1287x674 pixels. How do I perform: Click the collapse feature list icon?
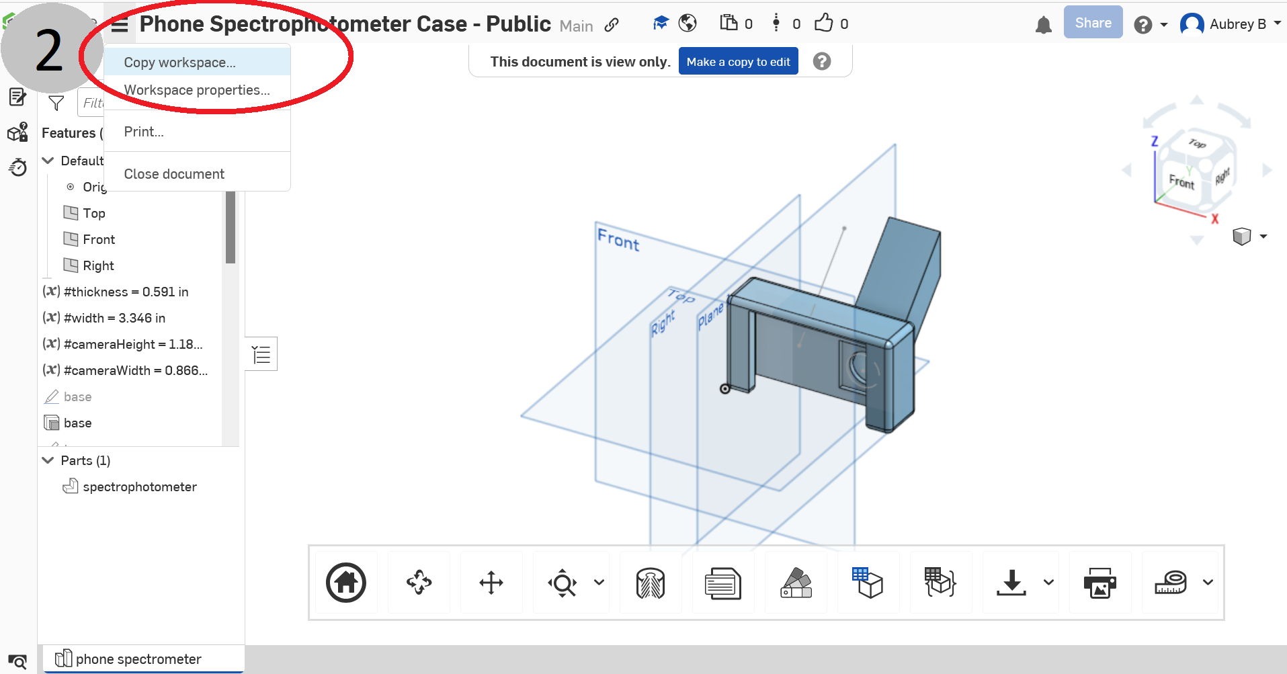tap(261, 354)
